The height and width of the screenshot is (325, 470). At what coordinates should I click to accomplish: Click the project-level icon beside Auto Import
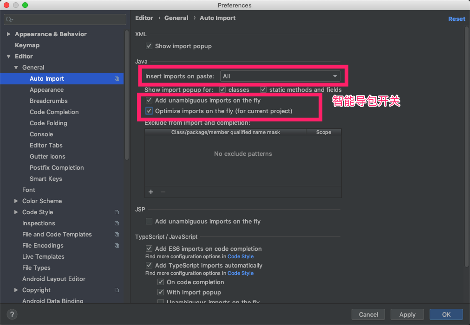(x=117, y=79)
